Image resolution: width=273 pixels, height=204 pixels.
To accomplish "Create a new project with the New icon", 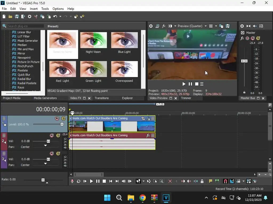I will pos(4,16).
